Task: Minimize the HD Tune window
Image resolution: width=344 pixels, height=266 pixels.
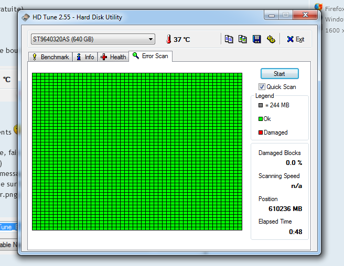Action: click(x=272, y=15)
